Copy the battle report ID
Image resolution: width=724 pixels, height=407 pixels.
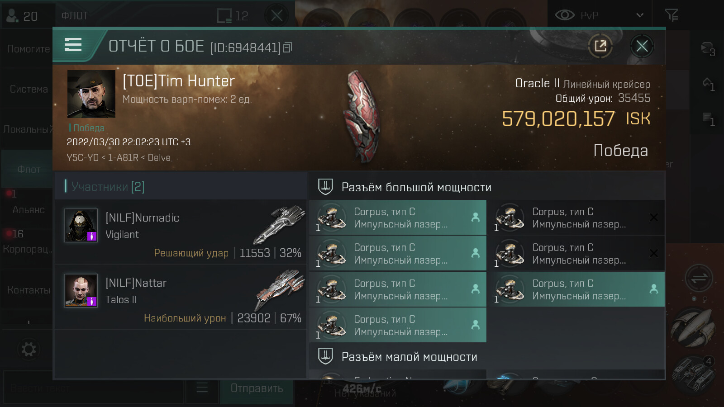click(x=288, y=47)
